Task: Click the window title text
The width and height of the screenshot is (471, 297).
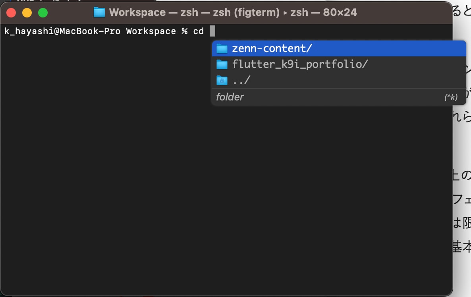Action: click(233, 12)
